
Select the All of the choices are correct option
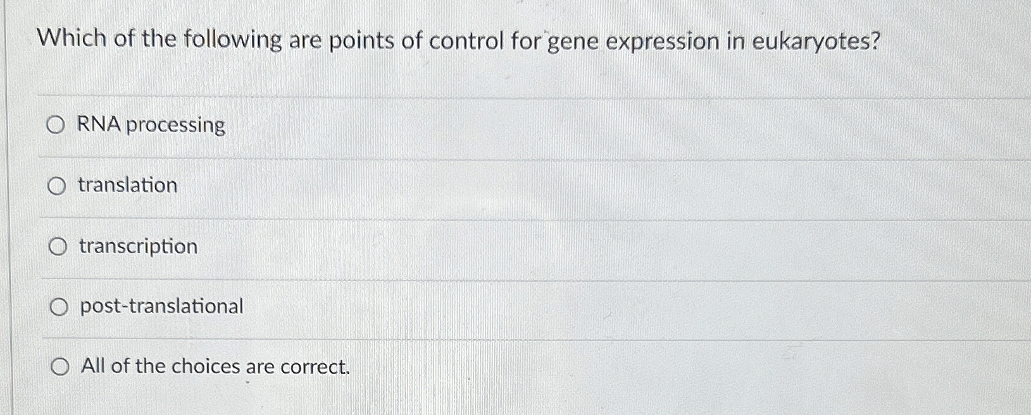pos(60,366)
